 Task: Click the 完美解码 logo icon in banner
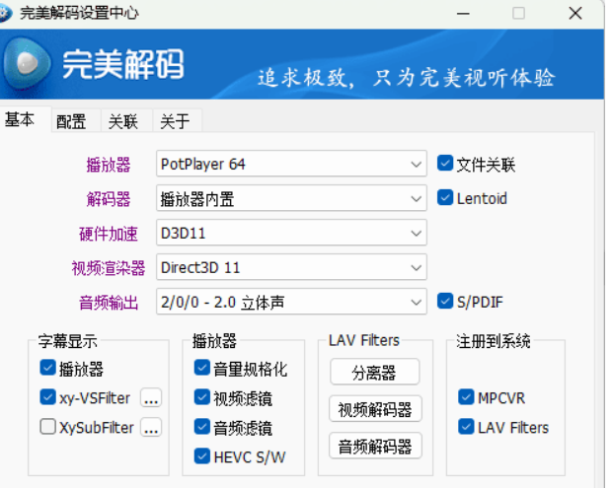coord(27,63)
